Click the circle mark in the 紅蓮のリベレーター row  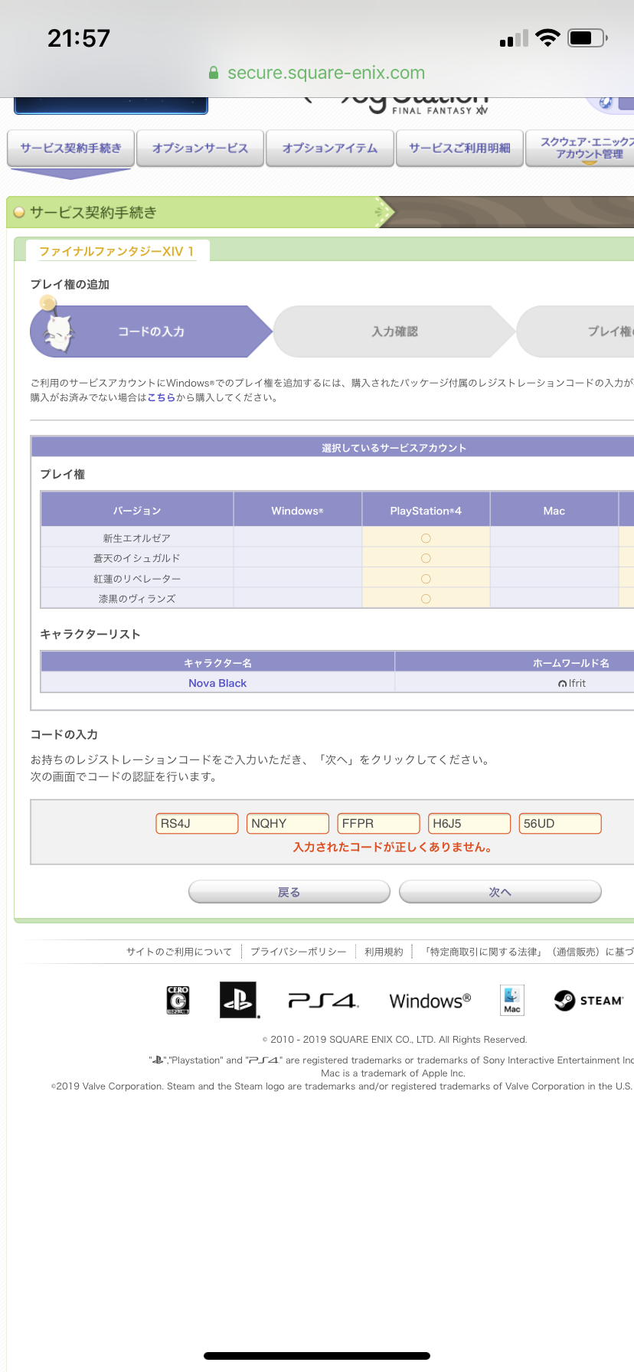[426, 579]
